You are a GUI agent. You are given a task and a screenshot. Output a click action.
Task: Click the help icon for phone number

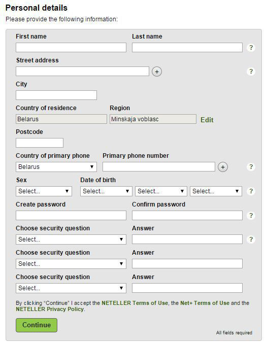251,167
